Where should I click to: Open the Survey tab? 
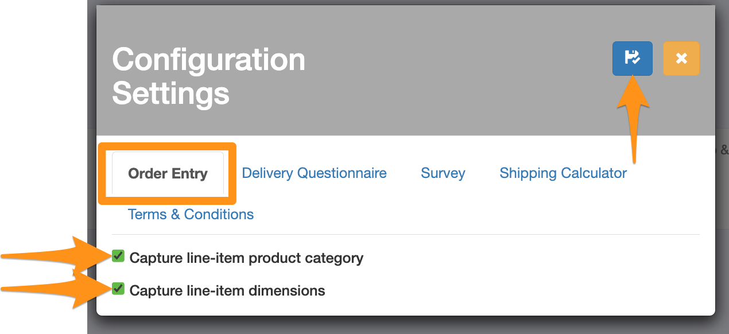coord(443,173)
